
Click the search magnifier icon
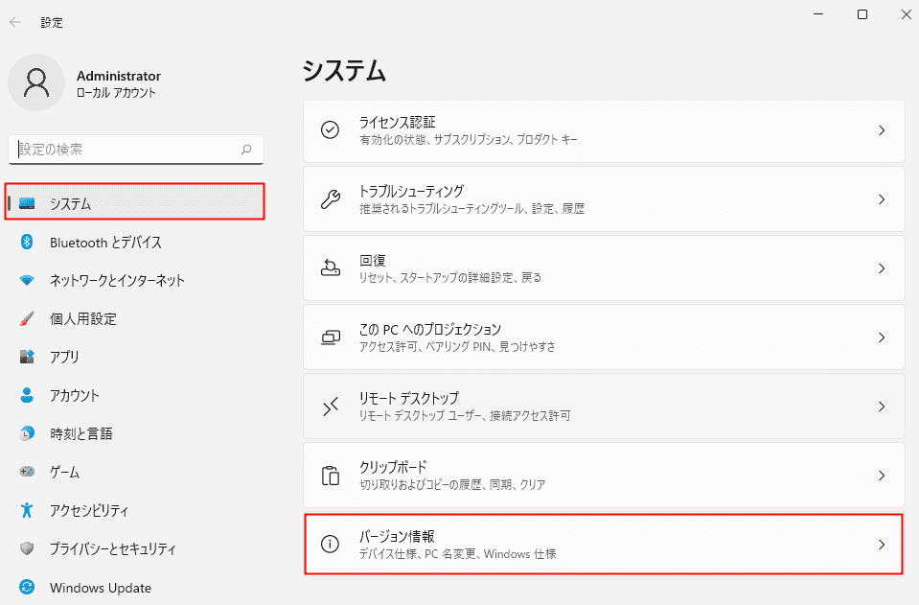click(246, 150)
